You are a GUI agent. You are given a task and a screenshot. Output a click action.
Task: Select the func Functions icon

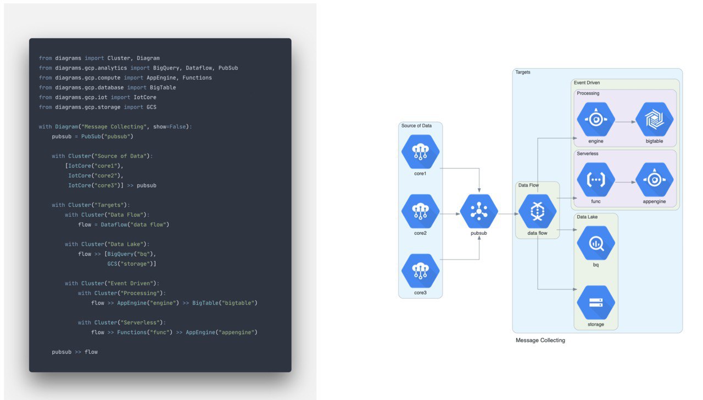tap(596, 179)
